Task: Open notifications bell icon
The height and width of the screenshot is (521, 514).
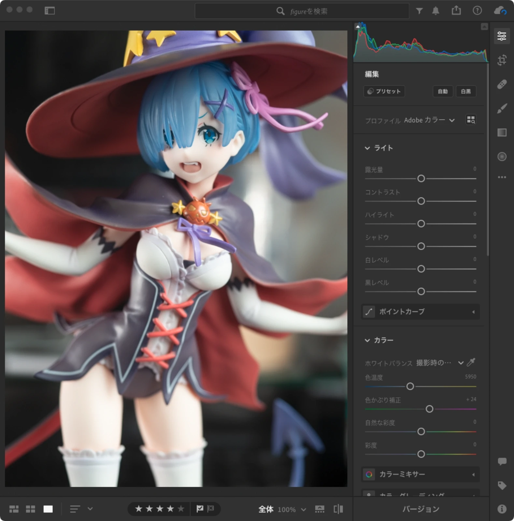Action: point(435,11)
